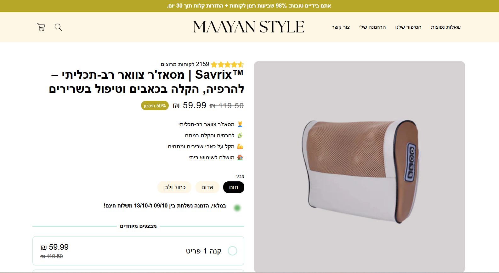Click the 50% היסכון discount badge
499x273 pixels.
[x=155, y=106]
